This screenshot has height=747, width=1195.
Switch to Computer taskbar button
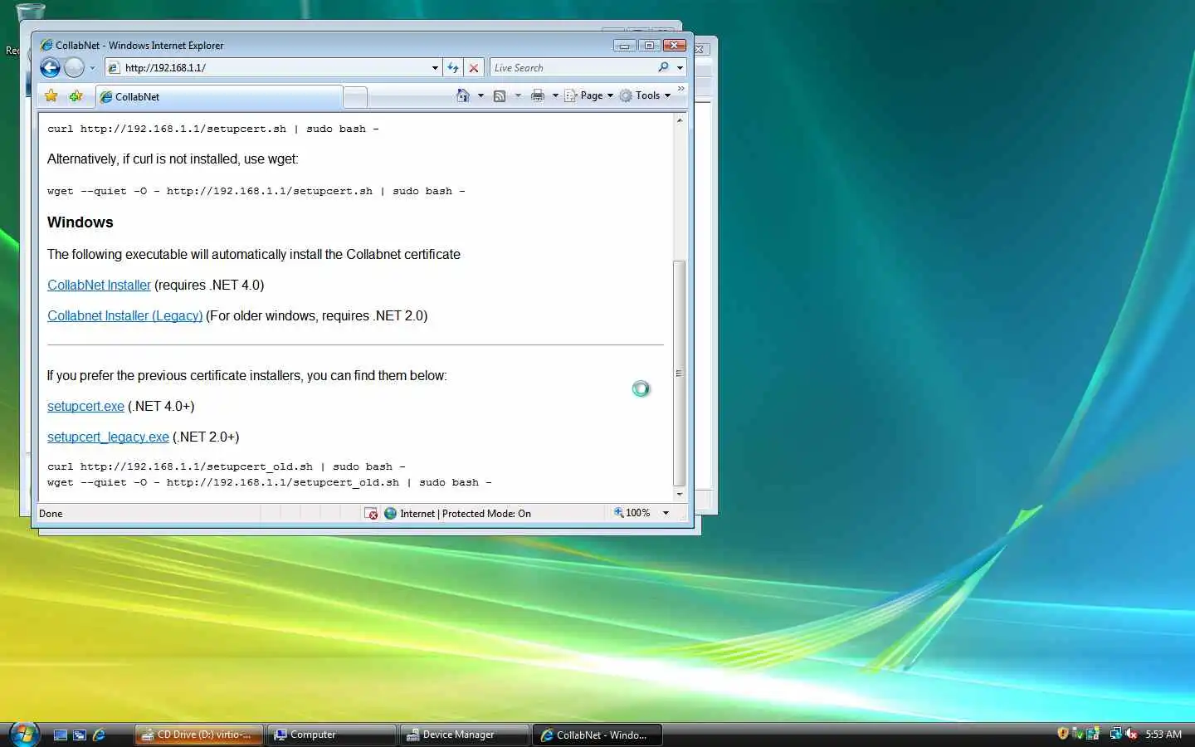tap(332, 735)
